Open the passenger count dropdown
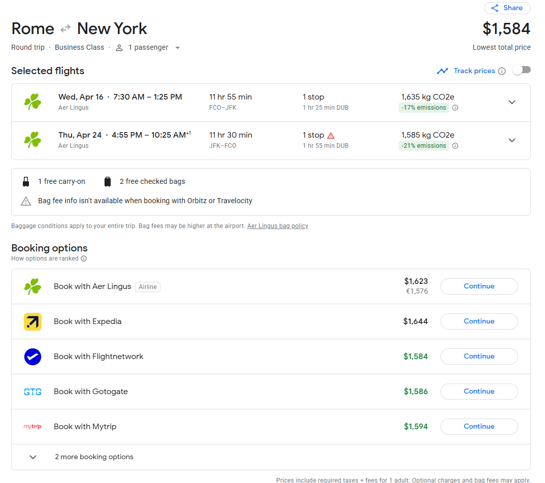This screenshot has width=545, height=483. (177, 48)
